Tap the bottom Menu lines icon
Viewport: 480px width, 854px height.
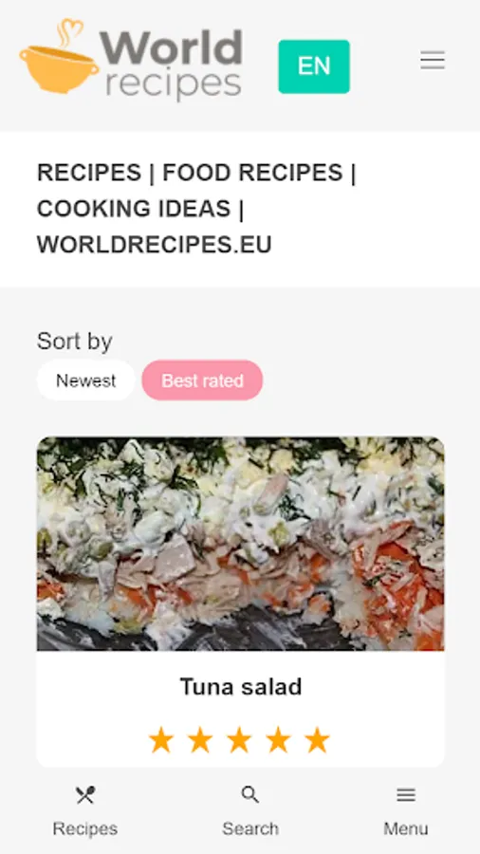(406, 794)
